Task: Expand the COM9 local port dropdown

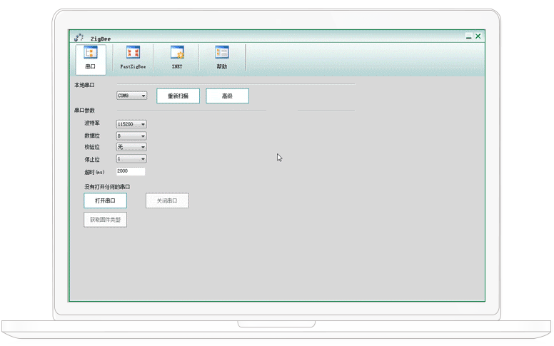Action: 131,96
